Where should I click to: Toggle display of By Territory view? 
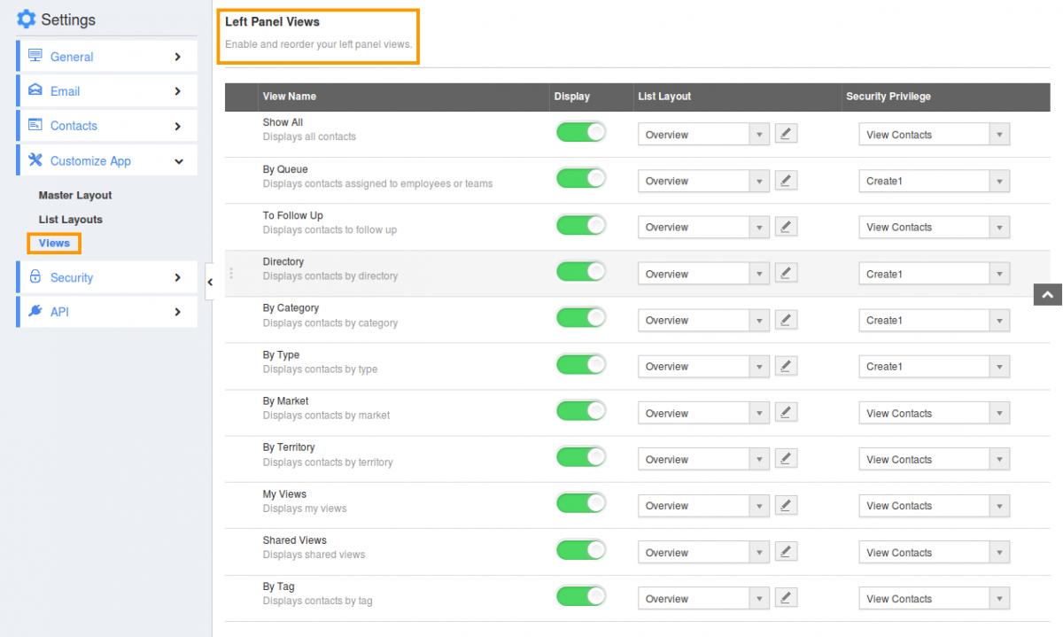581,456
